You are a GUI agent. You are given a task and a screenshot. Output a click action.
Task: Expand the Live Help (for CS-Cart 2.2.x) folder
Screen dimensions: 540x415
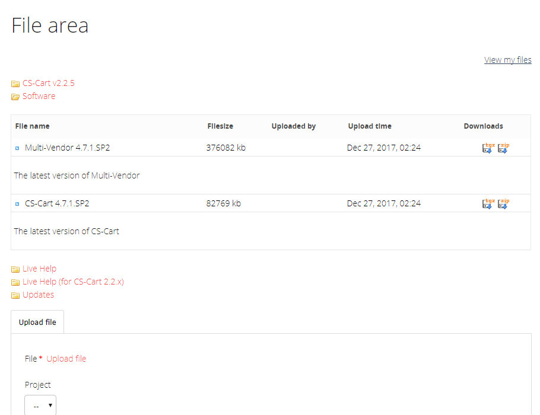coord(73,282)
